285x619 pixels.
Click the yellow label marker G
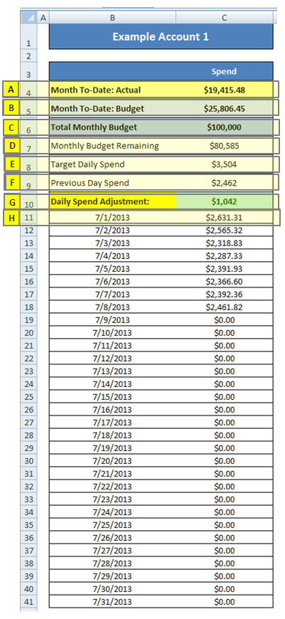(x=12, y=202)
